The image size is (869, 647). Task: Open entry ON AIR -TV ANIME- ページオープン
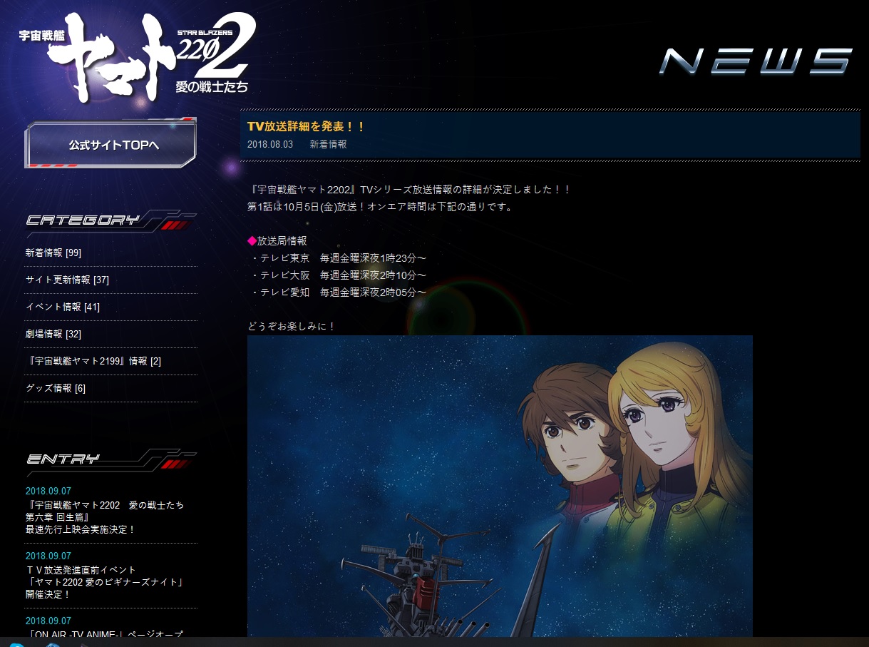pos(105,633)
